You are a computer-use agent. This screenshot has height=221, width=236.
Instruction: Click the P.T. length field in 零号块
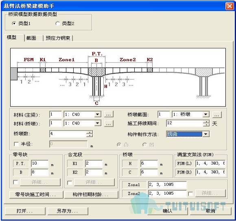coord(40,163)
